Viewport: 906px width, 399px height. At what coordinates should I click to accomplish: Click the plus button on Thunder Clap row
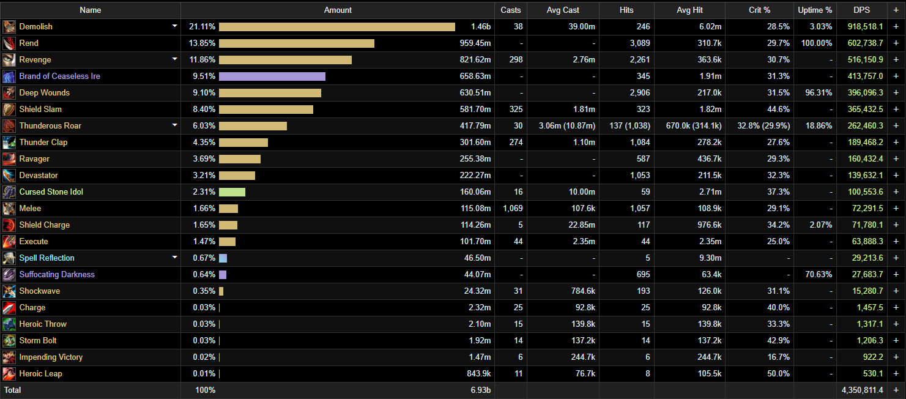click(896, 143)
